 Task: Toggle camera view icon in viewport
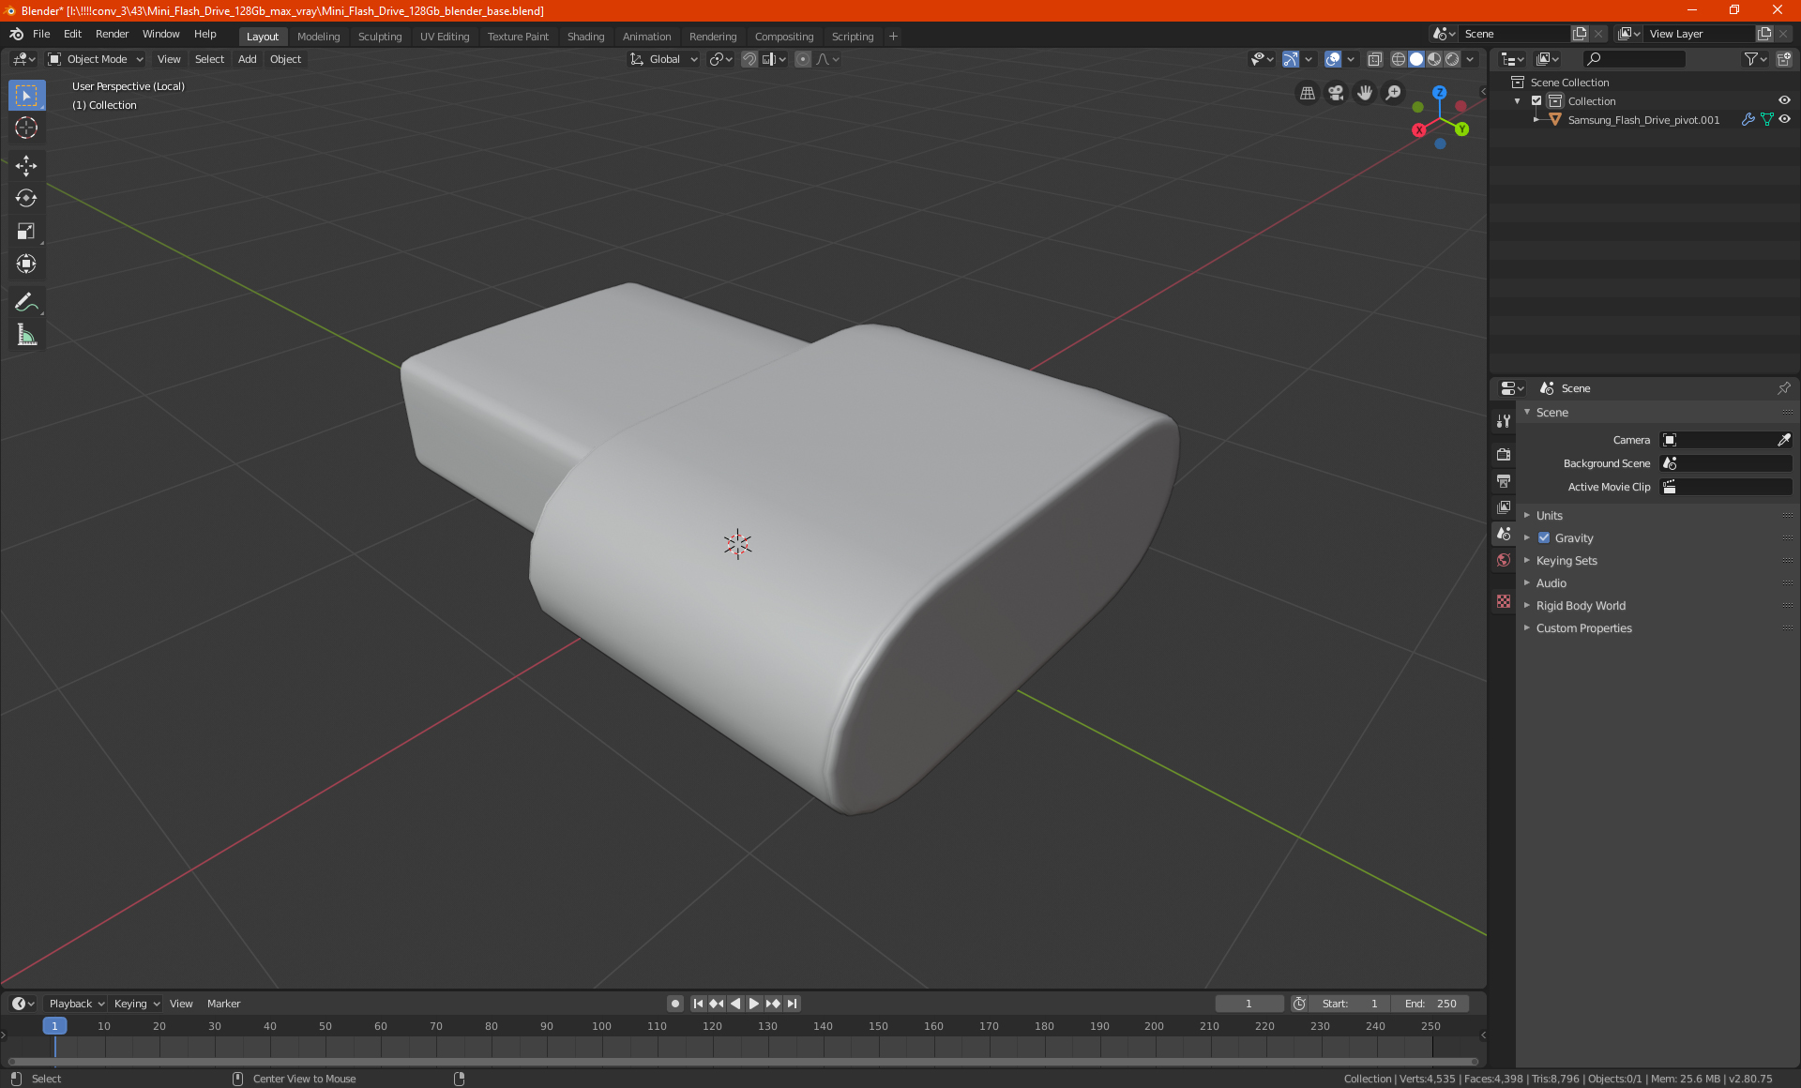click(x=1336, y=93)
